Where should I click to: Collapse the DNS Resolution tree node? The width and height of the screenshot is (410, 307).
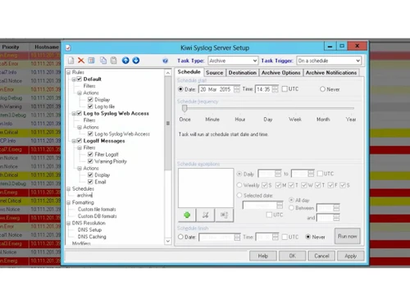[69, 223]
